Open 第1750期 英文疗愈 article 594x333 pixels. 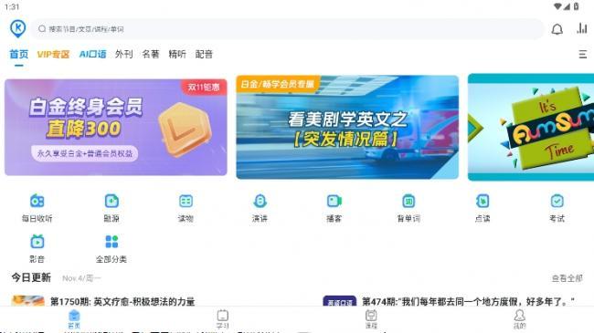point(122,301)
